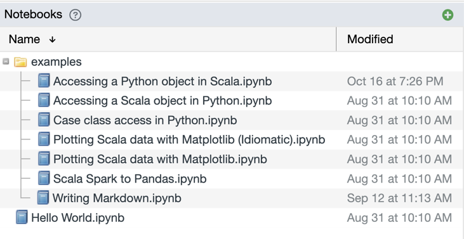Toggle sort order with Name column arrow
The height and width of the screenshot is (239, 464).
[53, 39]
